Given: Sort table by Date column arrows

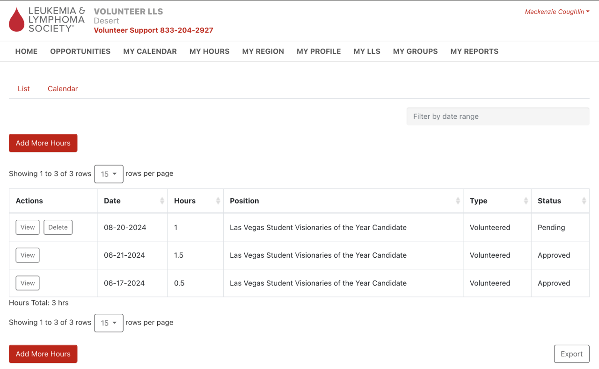Looking at the screenshot, I should coord(162,201).
